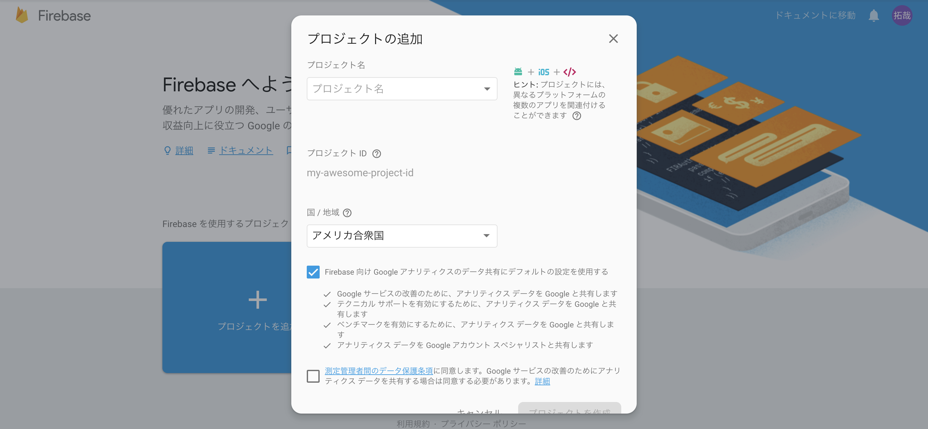Select the web platform </> icon
This screenshot has width=928, height=429.
click(570, 72)
